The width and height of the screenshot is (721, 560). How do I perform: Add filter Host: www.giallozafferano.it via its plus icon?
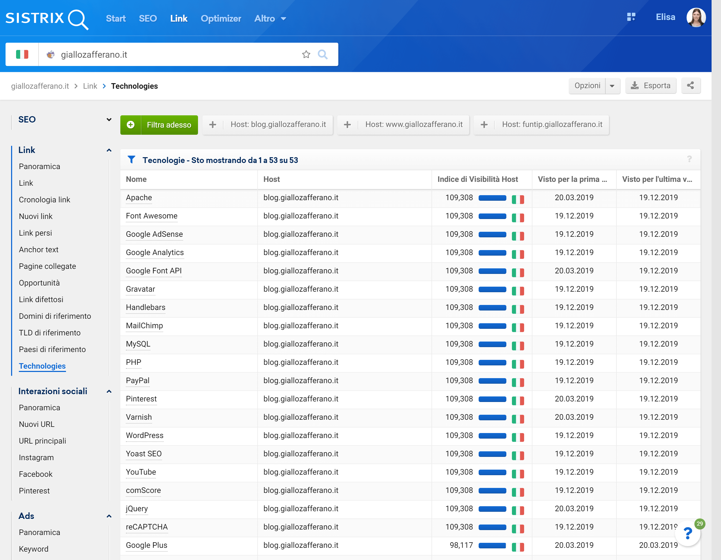347,125
